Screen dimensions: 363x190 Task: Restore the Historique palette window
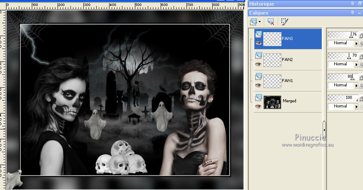coord(360,4)
